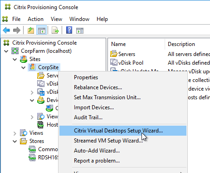
Task: Click 'All servers defined' description text
Action: (189, 54)
